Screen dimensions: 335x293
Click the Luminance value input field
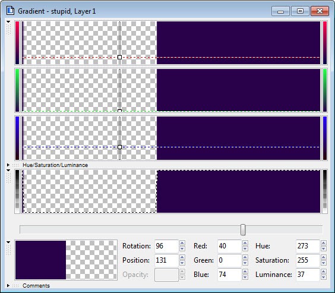pyautogui.click(x=308, y=275)
